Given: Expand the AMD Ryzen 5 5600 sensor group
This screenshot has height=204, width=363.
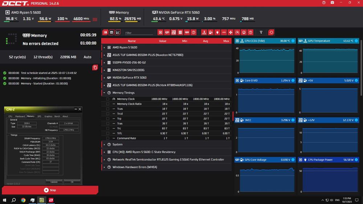Looking at the screenshot, I should (x=104, y=47).
